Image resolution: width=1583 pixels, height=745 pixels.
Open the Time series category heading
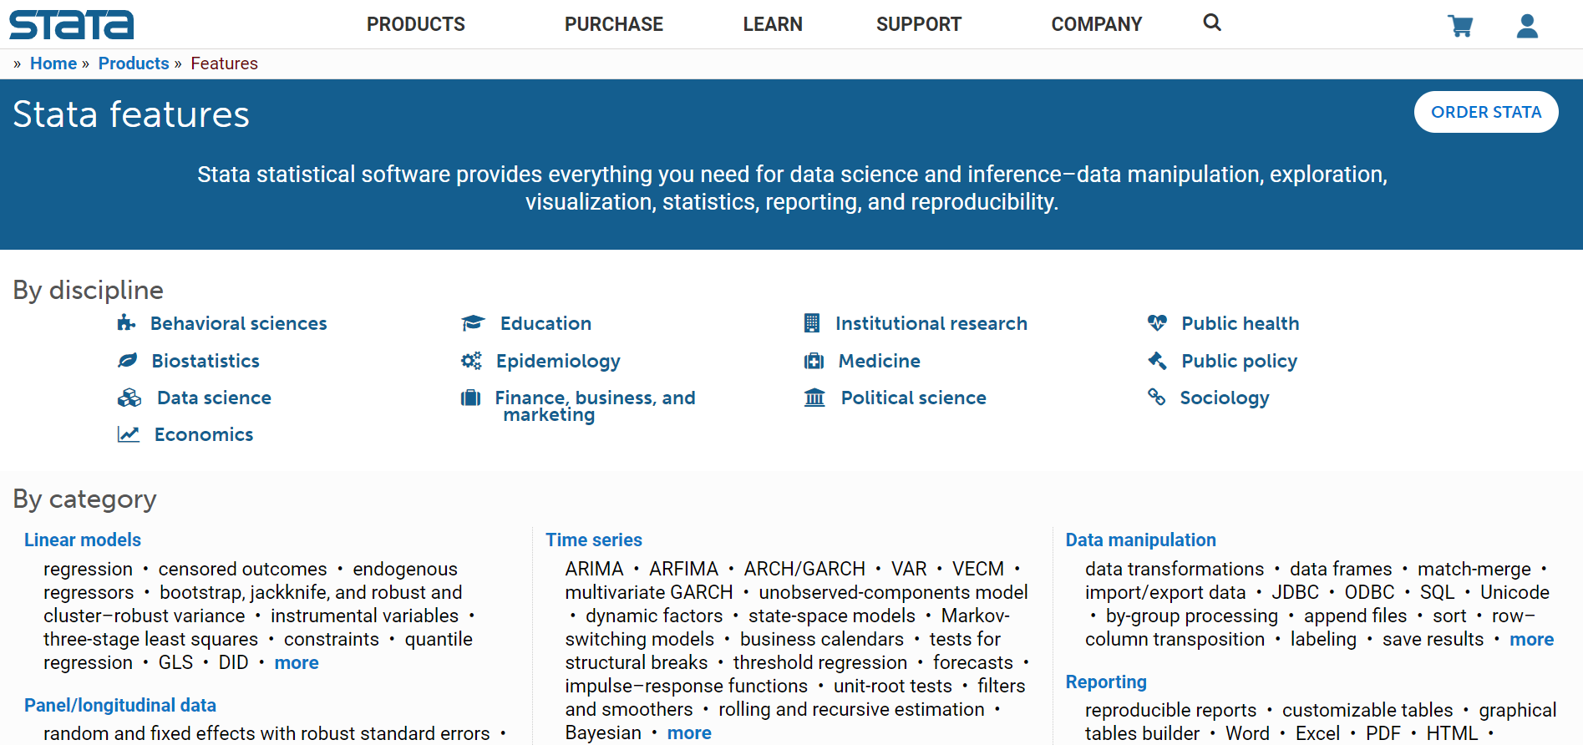click(x=594, y=540)
